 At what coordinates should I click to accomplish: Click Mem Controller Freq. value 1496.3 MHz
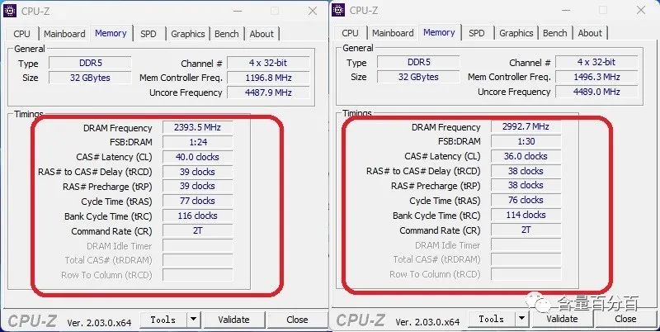[596, 77]
